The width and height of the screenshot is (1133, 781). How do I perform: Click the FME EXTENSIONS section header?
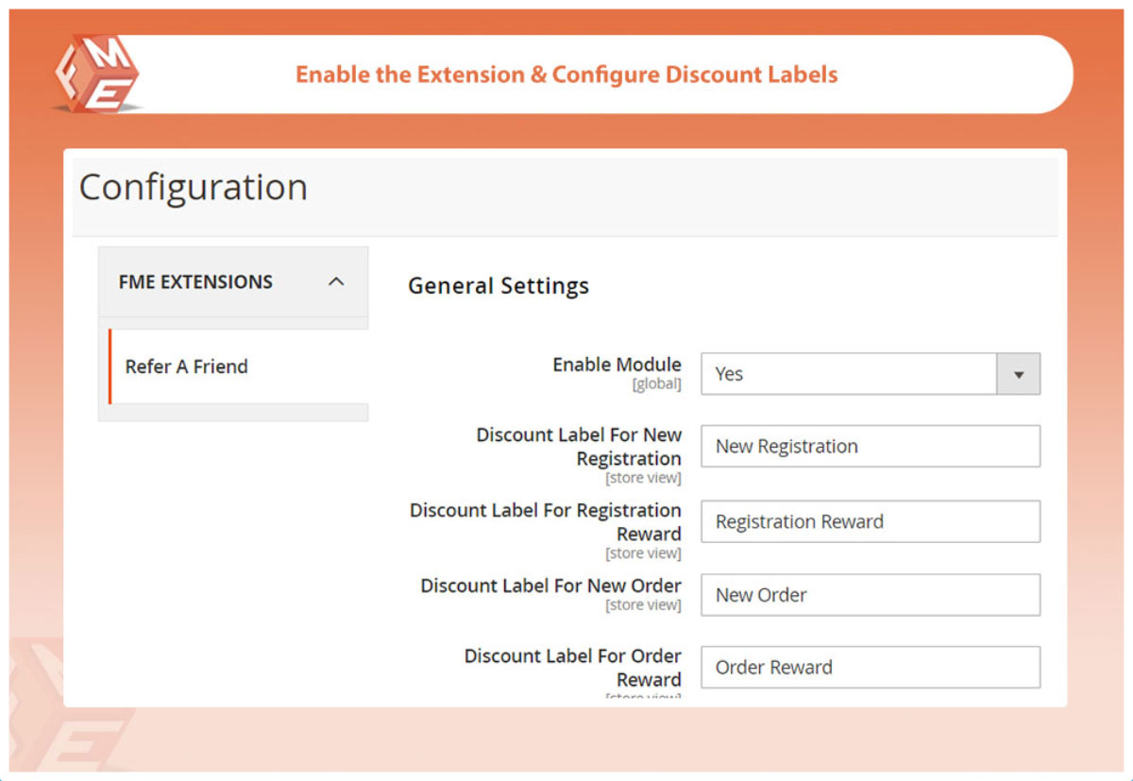pos(195,281)
